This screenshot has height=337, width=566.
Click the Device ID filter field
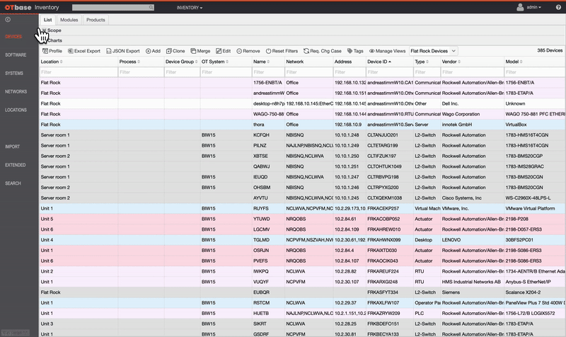coord(390,72)
